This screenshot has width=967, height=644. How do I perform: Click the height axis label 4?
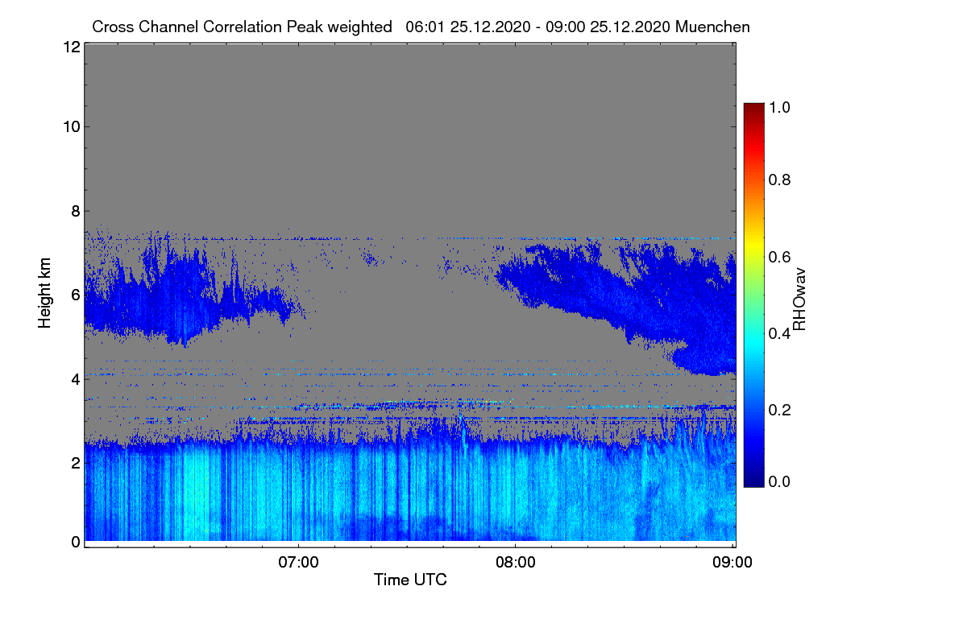pos(76,378)
